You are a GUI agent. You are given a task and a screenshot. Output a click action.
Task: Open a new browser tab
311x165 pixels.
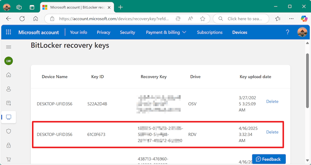point(121,7)
